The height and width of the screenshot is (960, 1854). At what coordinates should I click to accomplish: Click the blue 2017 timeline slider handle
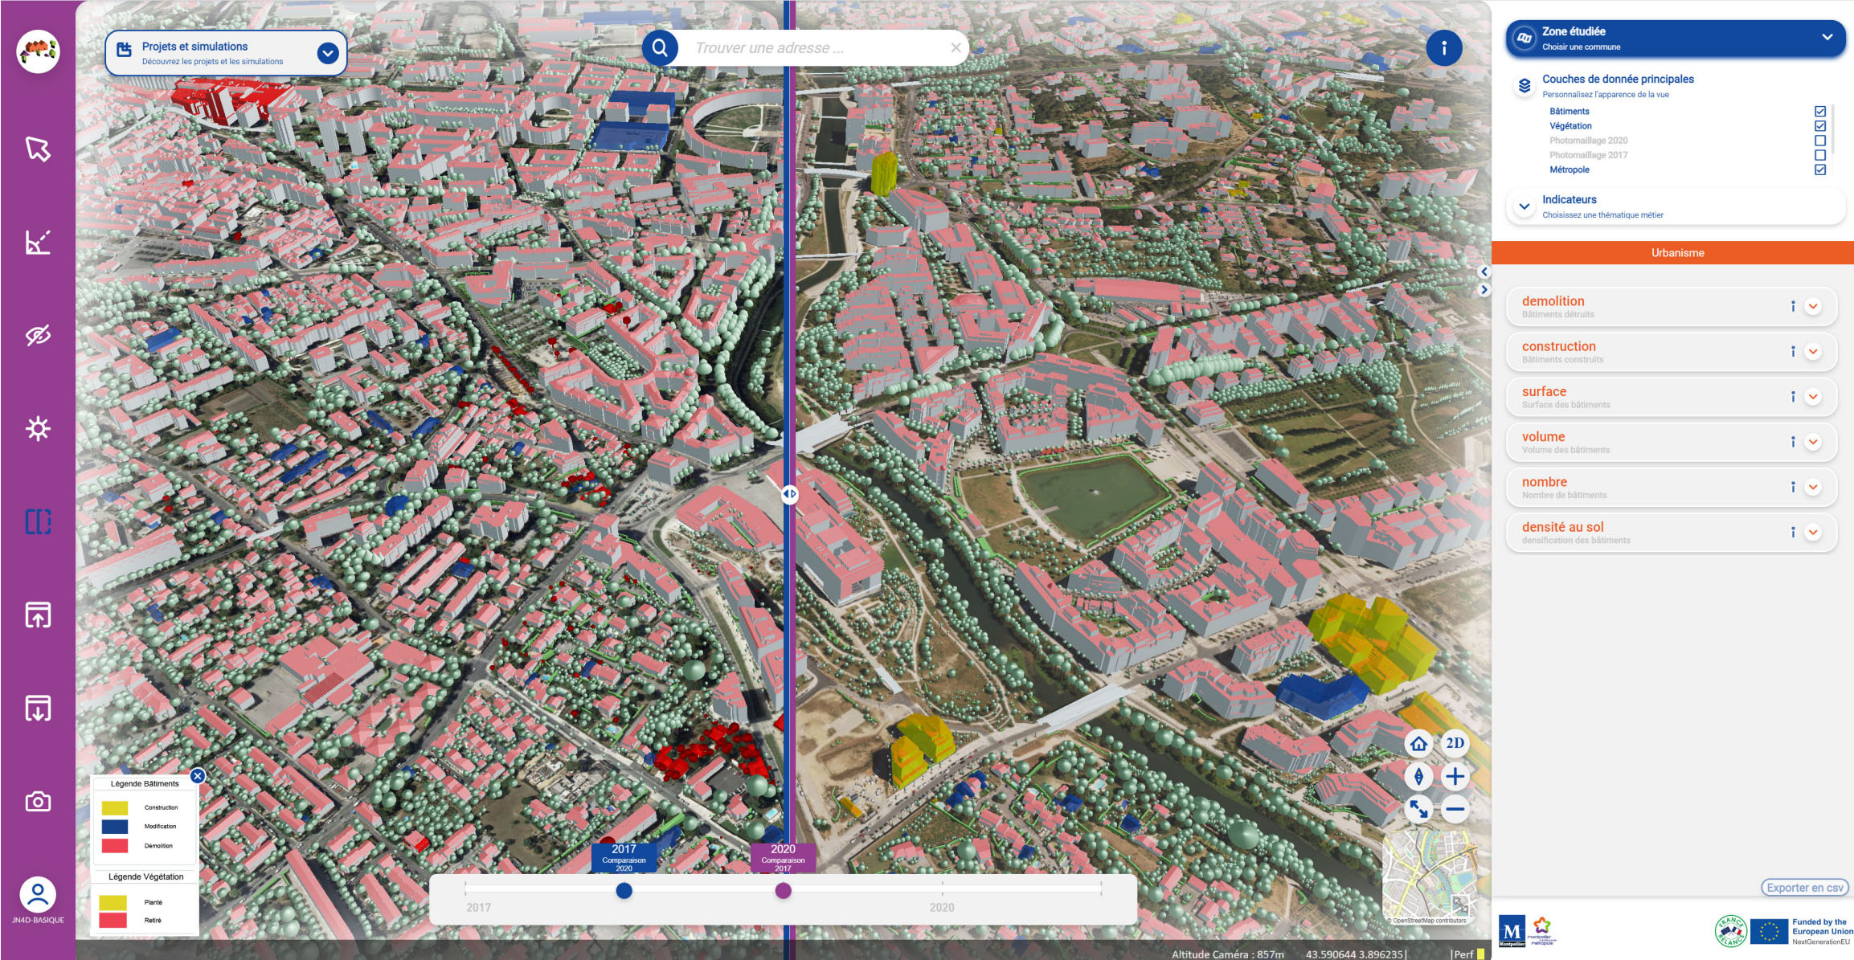click(x=624, y=890)
